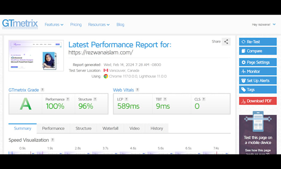Open Page Settings button
The width and height of the screenshot is (281, 169).
[258, 62]
